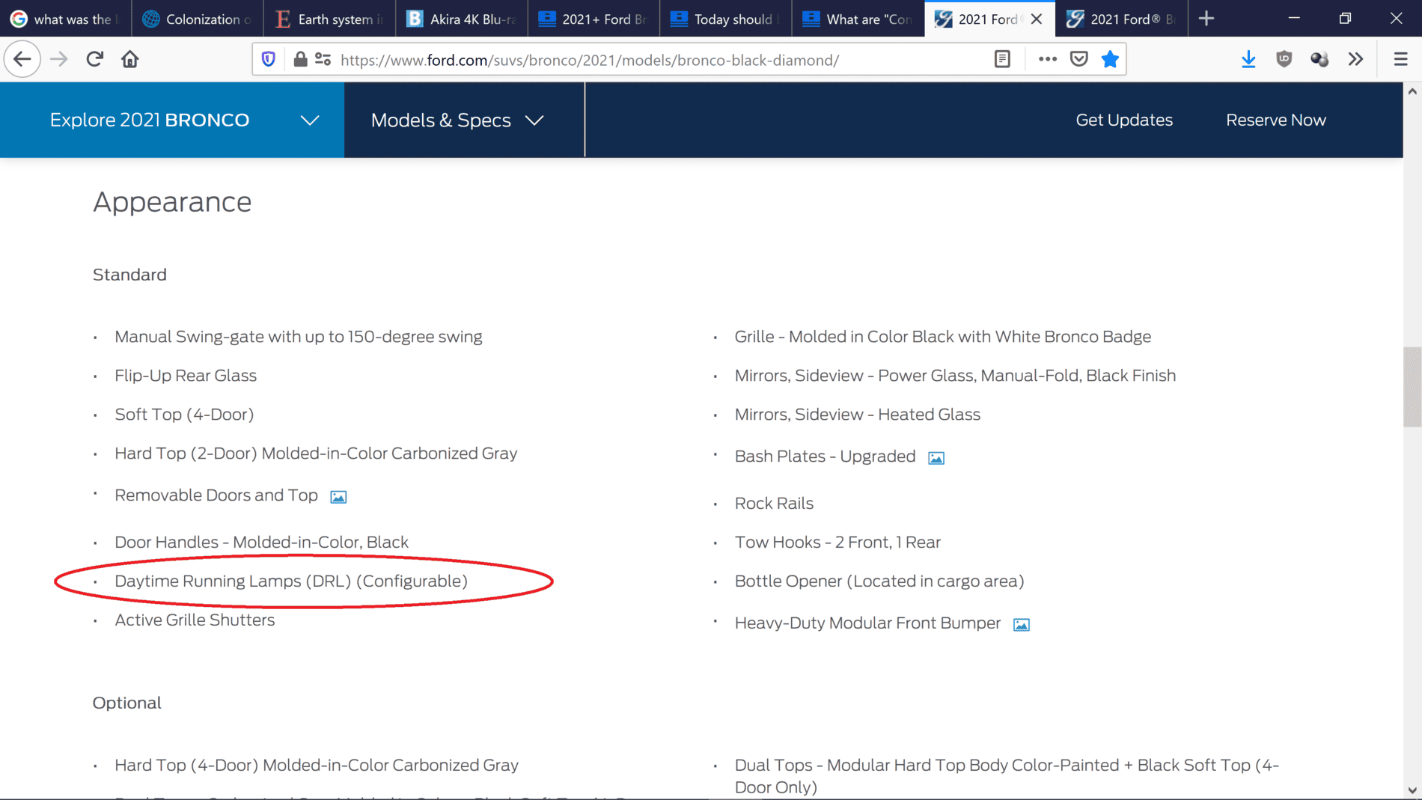Select 'Tow Hooks - 2 Front, 1 Rear' text
The width and height of the screenshot is (1422, 800).
[x=837, y=543]
